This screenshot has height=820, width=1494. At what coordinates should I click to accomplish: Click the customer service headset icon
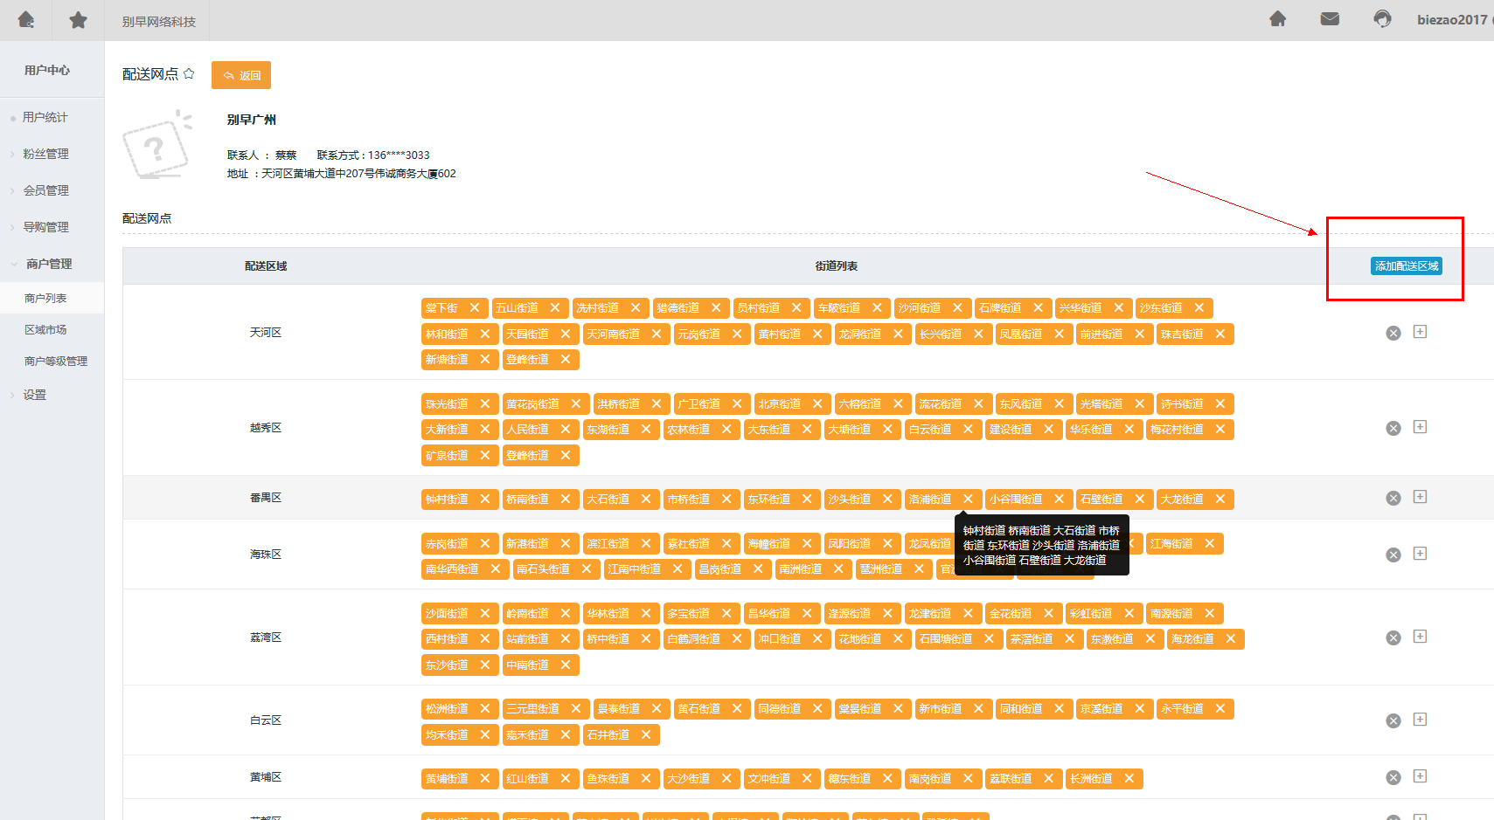[x=1382, y=19]
